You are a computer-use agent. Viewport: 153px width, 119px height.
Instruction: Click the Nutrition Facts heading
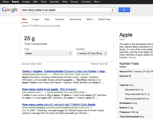click(x=129, y=64)
